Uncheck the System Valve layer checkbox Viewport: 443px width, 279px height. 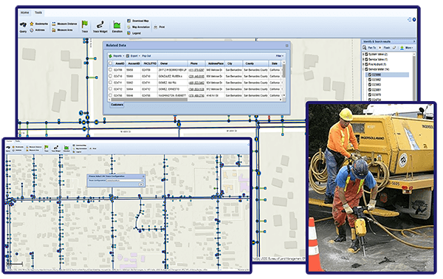pos(366,54)
